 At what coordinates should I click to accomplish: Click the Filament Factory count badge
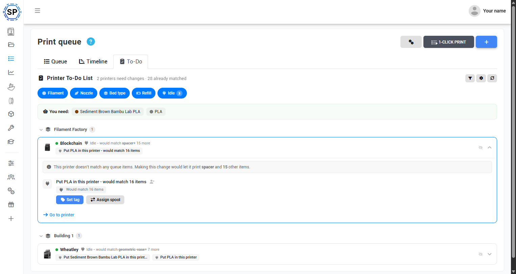click(x=92, y=130)
